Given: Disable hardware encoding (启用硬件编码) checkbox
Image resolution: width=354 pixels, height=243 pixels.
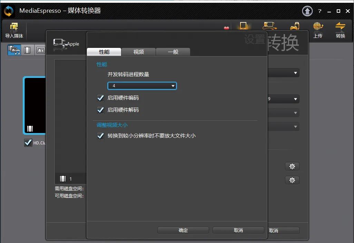Looking at the screenshot, I should point(101,98).
